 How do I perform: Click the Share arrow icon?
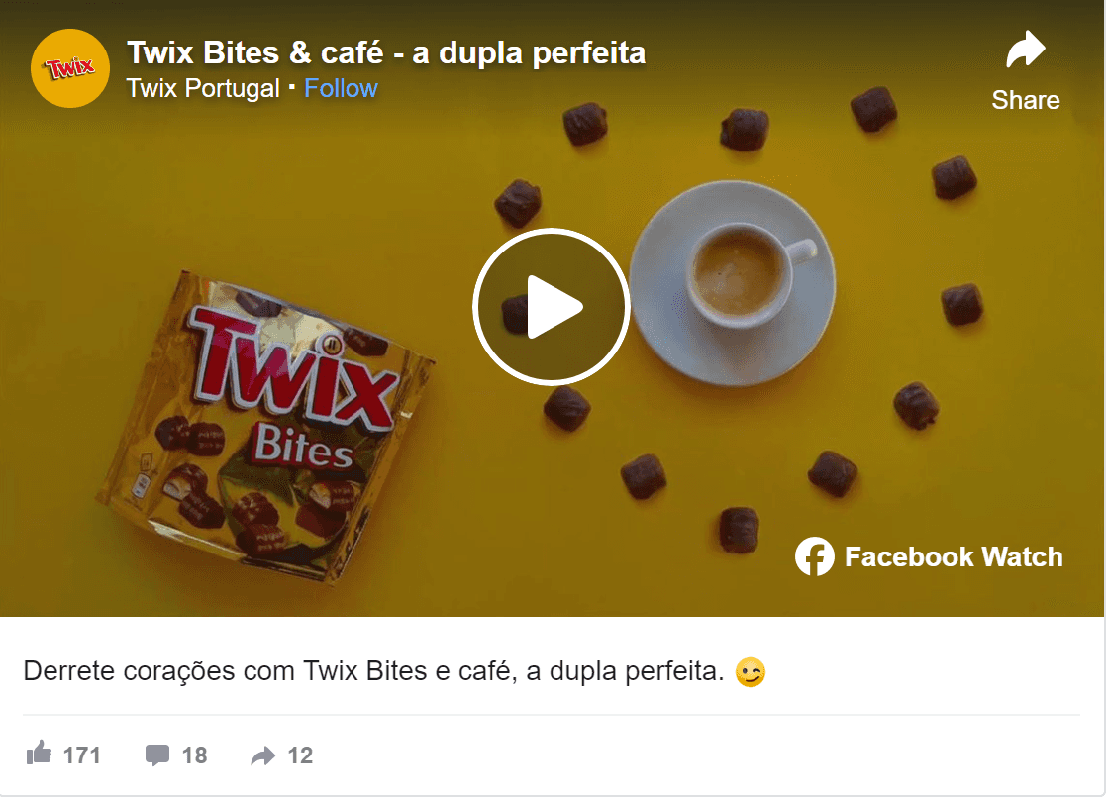pyautogui.click(x=1026, y=49)
